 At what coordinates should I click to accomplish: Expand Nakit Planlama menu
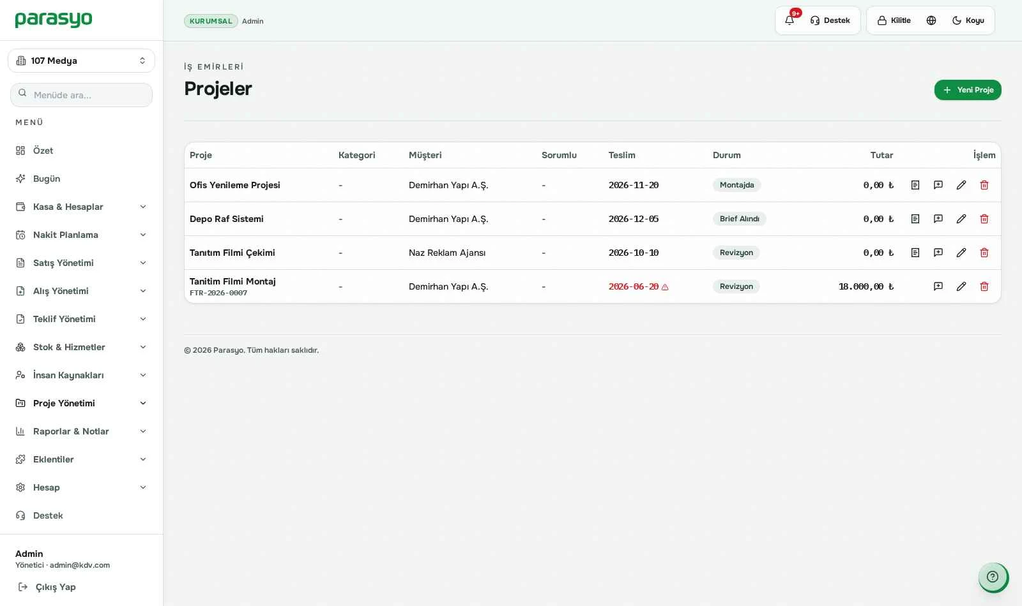point(81,235)
